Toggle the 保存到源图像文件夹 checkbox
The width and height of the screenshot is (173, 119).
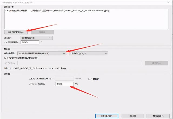6,58
